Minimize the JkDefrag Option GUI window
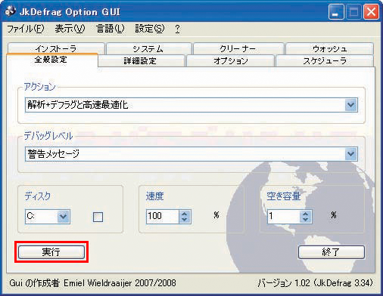This screenshot has width=383, height=296. click(336, 12)
